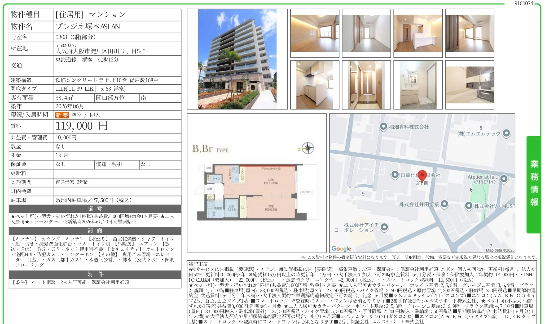This screenshot has height=324, width=545.
Task: Click the Google logo on the map
Action: pos(341,248)
